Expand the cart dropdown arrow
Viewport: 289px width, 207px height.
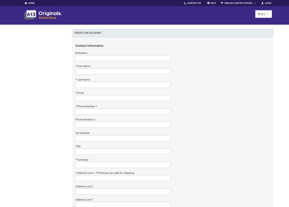pyautogui.click(x=268, y=14)
